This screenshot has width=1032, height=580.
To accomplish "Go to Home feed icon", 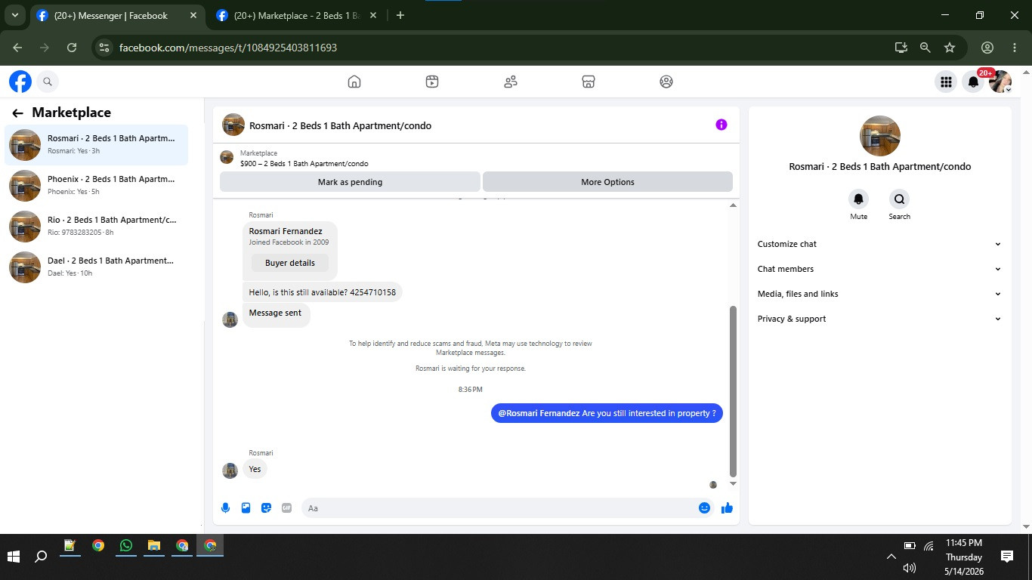I will 354,82.
